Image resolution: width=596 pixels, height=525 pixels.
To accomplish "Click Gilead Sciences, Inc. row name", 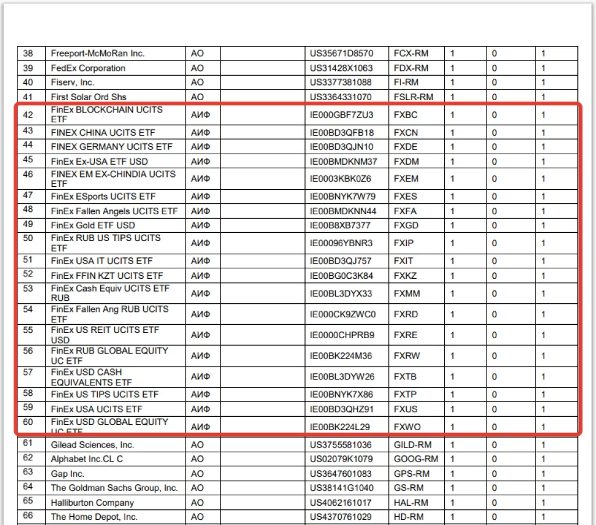I will [x=93, y=445].
